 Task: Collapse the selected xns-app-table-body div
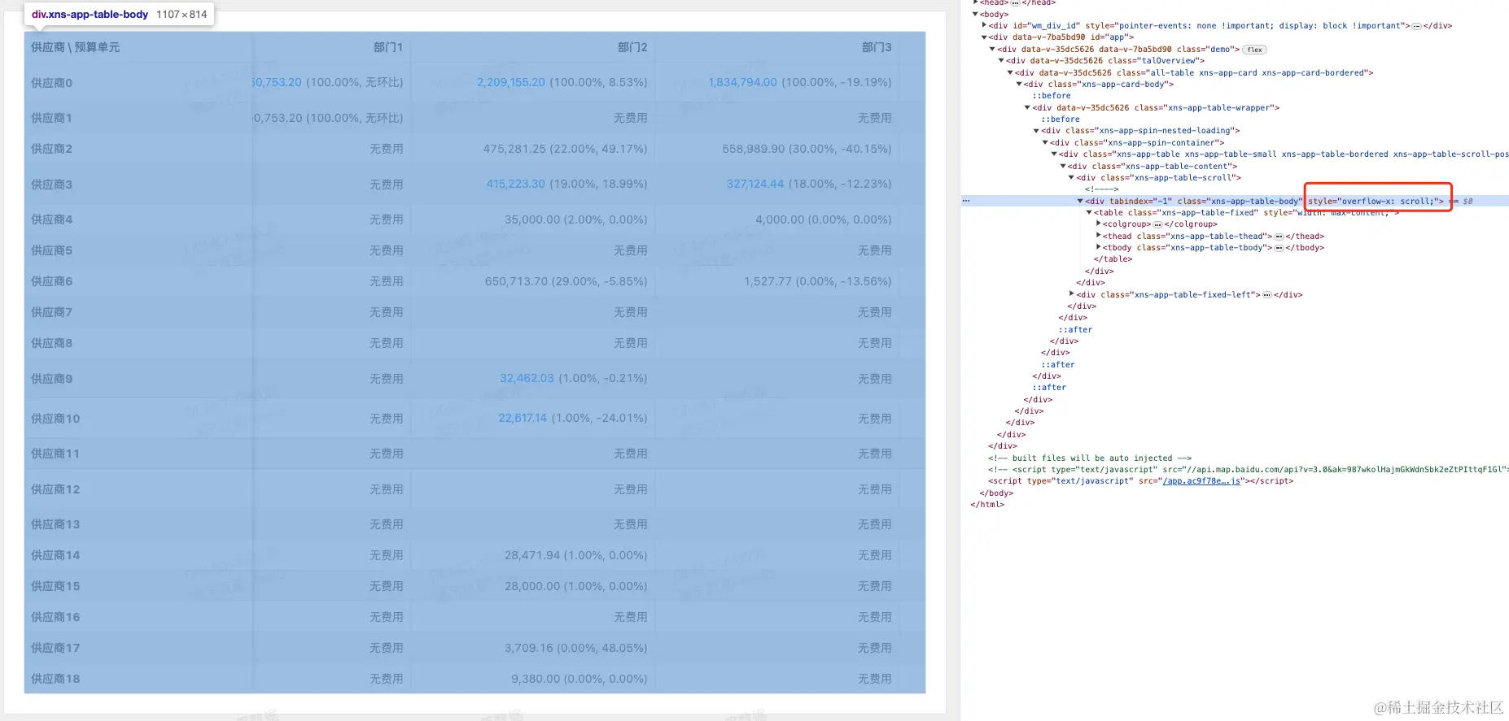(x=1080, y=202)
